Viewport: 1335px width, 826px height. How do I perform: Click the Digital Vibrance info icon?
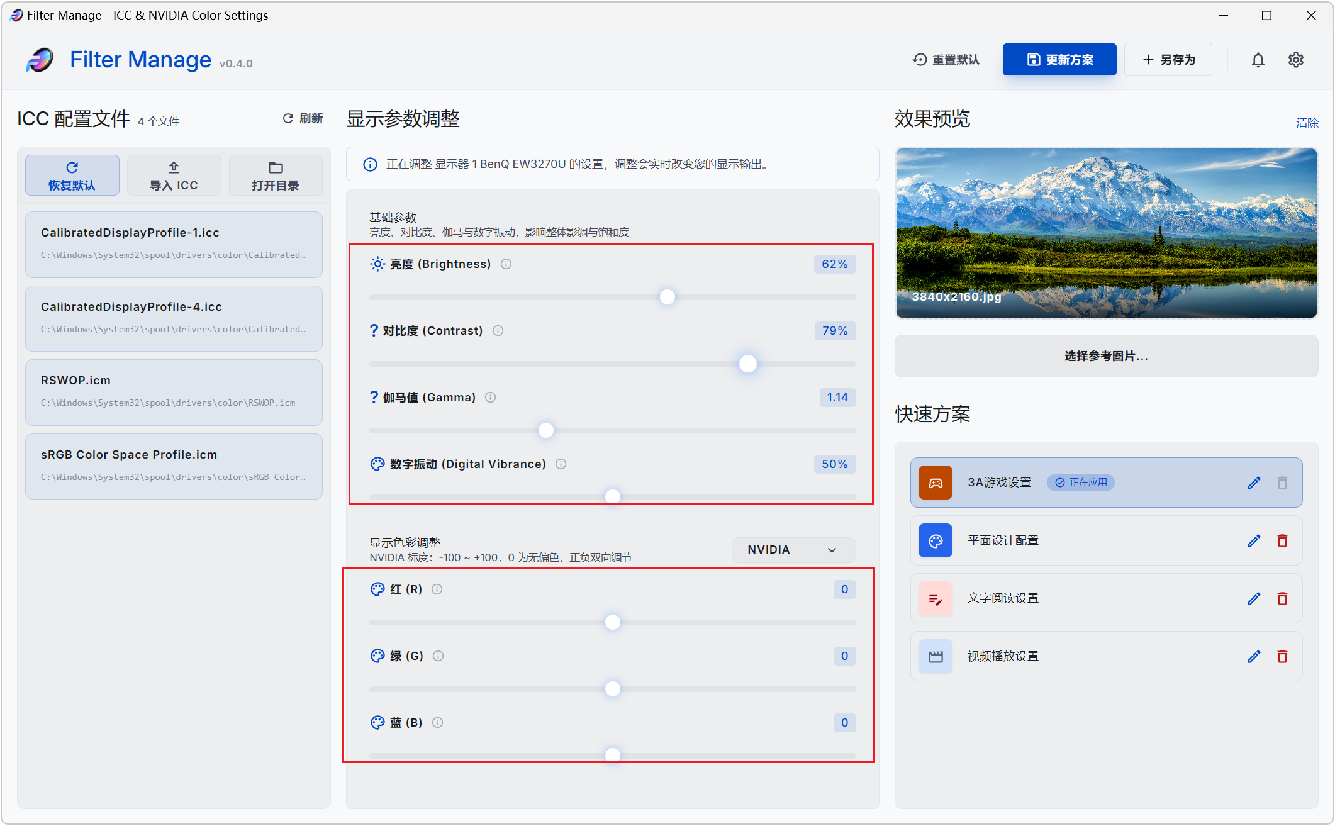561,464
